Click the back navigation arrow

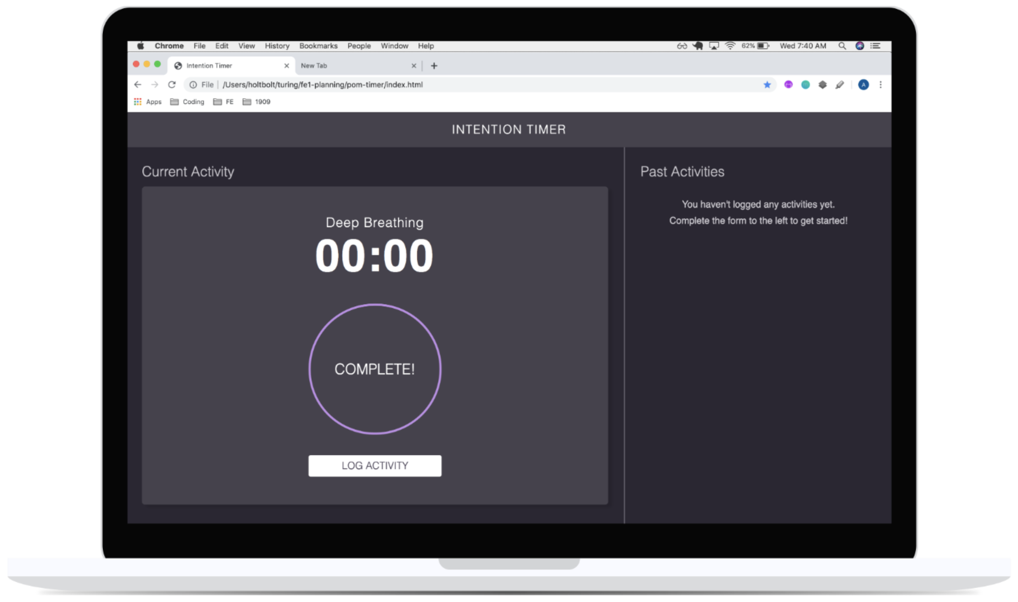[x=138, y=84]
